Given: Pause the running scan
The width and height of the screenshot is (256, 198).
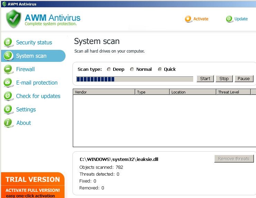Looking at the screenshot, I should coord(244,79).
